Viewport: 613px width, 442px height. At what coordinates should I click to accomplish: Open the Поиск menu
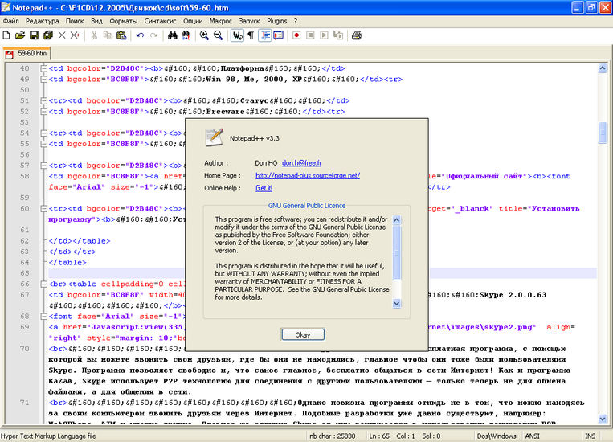pyautogui.click(x=75, y=21)
